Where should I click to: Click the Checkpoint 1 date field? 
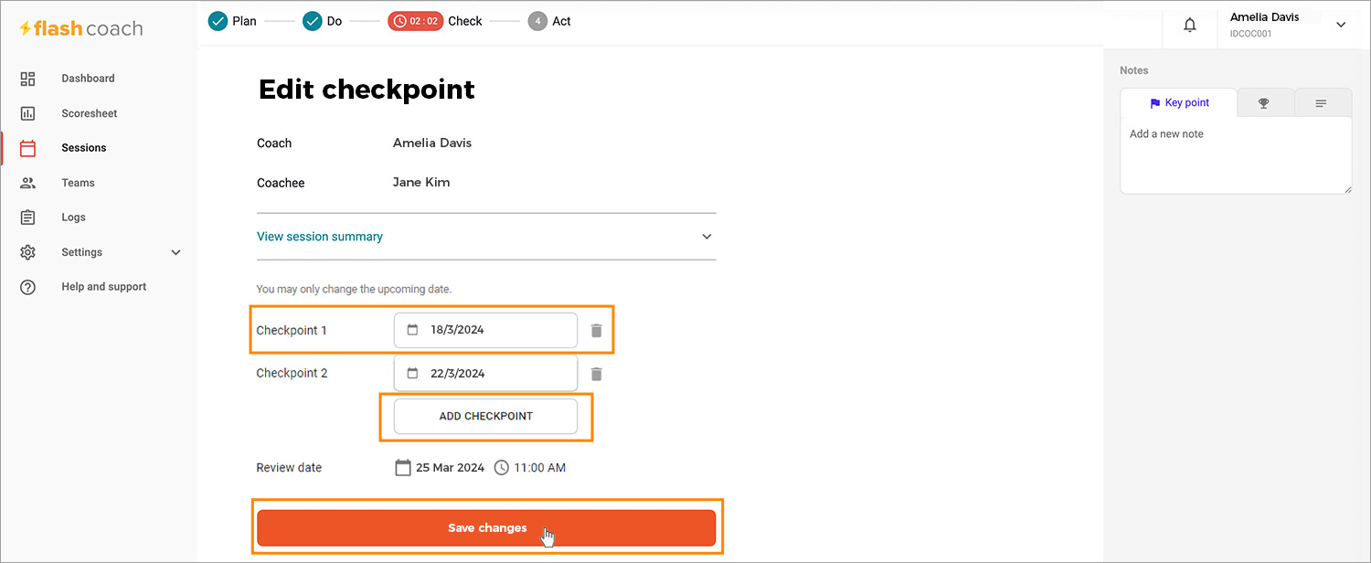point(485,330)
